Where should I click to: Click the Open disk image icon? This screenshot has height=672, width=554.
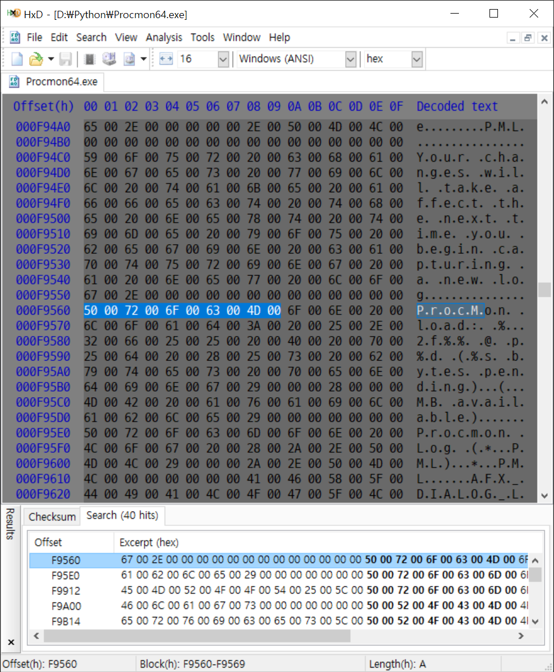pyautogui.click(x=129, y=59)
